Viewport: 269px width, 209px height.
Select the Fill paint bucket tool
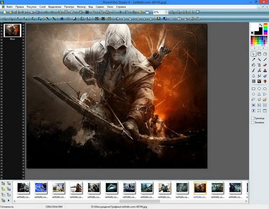(253, 65)
